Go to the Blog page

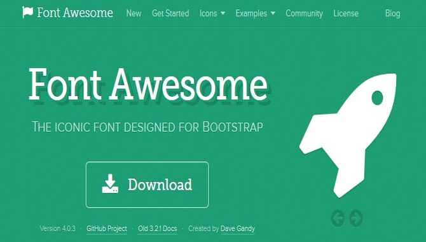point(392,13)
